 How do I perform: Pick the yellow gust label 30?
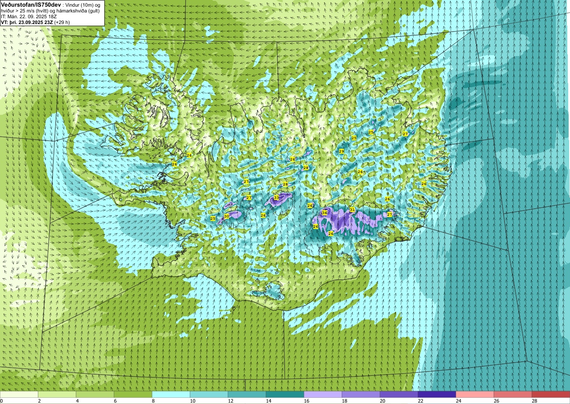coord(226,216)
